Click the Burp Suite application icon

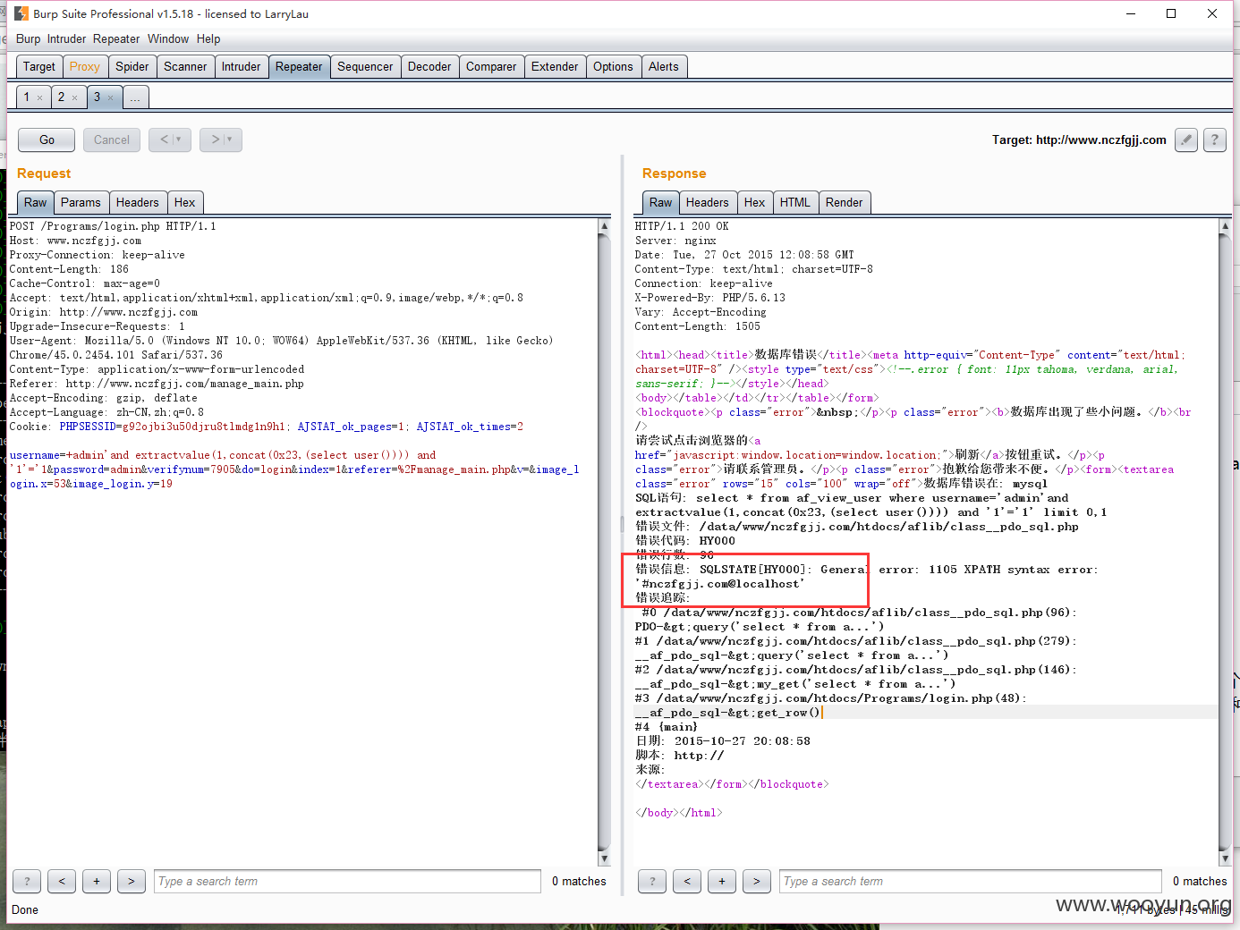21,13
